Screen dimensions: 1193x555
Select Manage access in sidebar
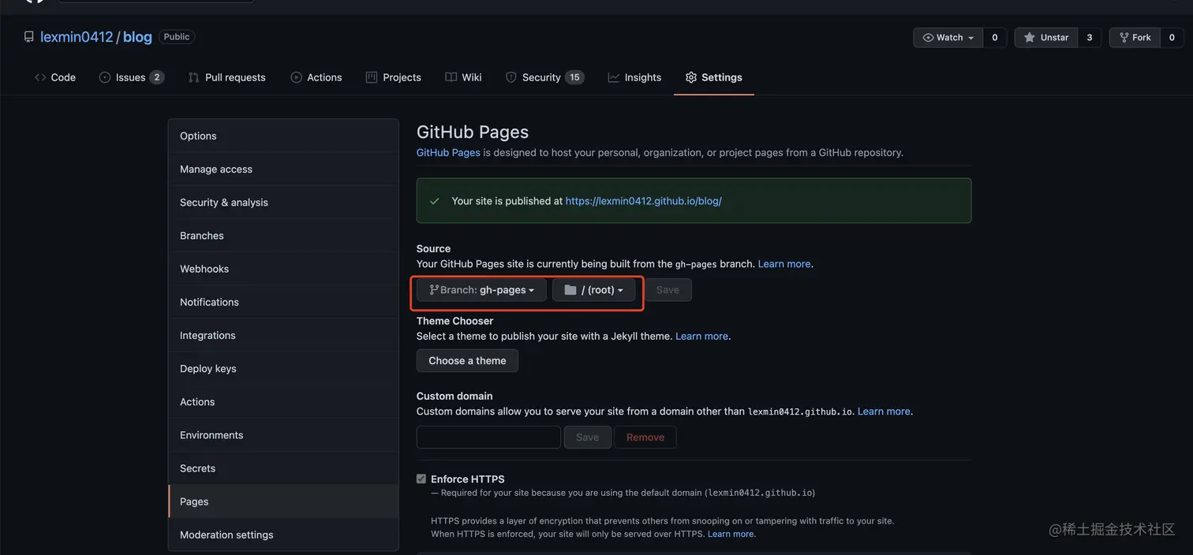click(x=283, y=169)
